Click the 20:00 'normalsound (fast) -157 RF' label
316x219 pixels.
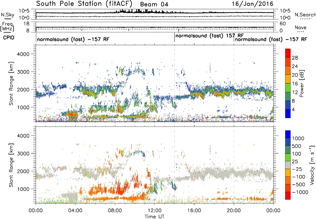271,39
